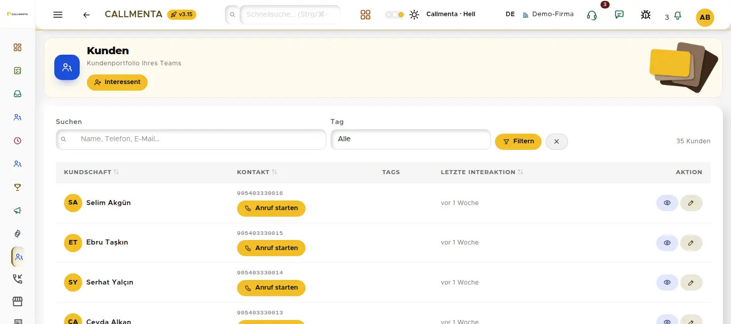The image size is (731, 324).
Task: Open the AB user avatar menu
Action: (705, 17)
